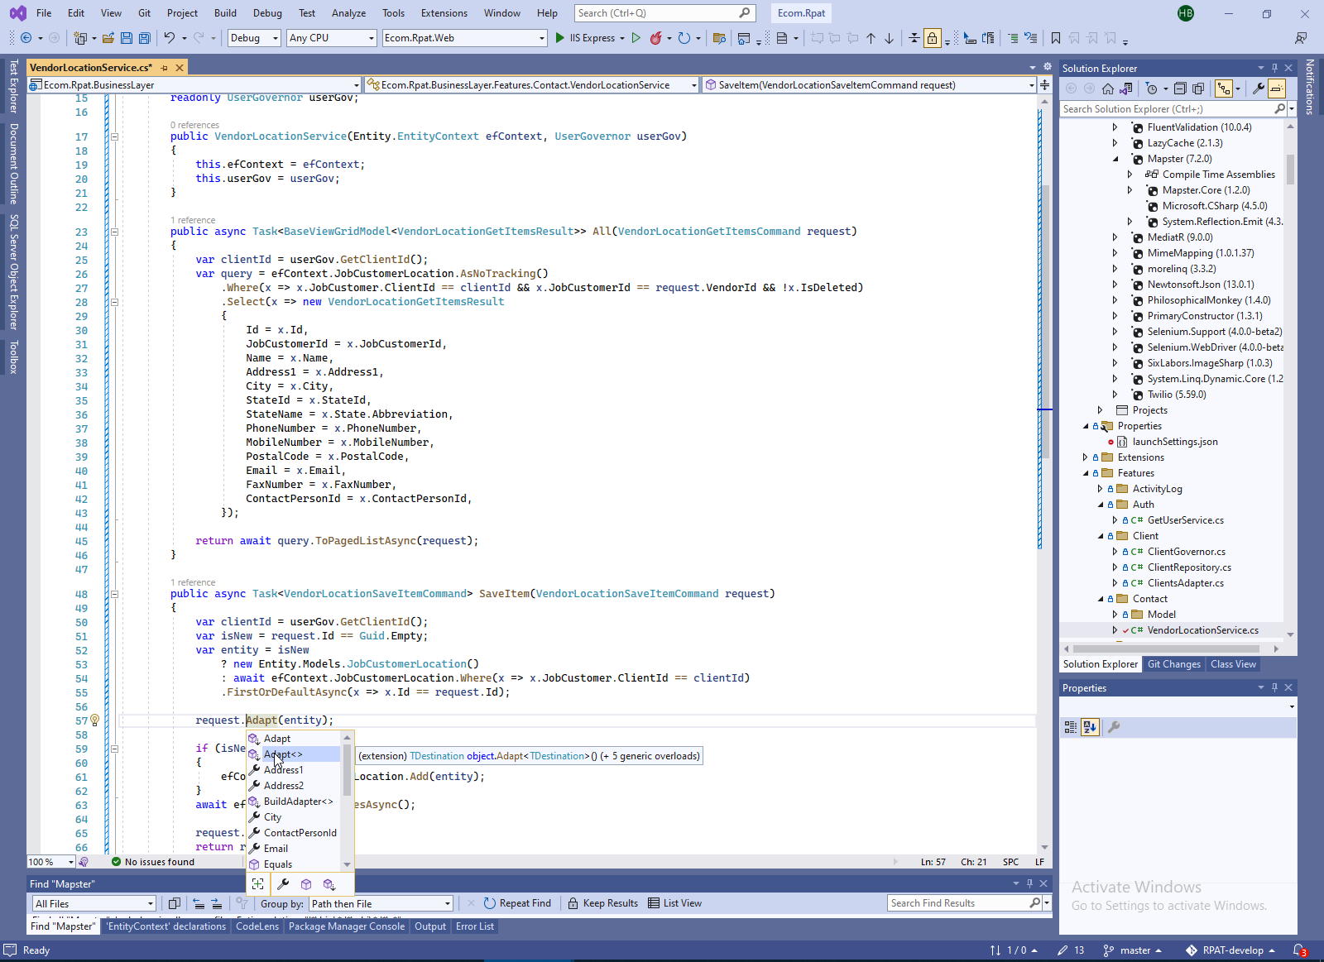This screenshot has width=1324, height=962.
Task: Click the Solution Explorer Home icon
Action: pos(1108,89)
